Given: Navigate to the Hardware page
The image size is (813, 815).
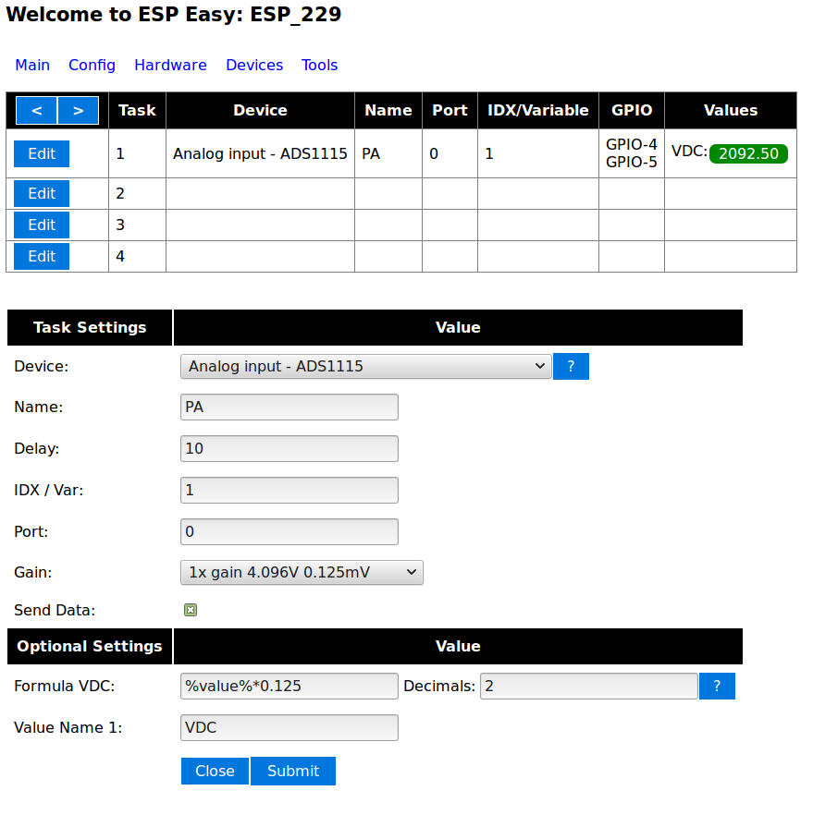Looking at the screenshot, I should pos(170,66).
